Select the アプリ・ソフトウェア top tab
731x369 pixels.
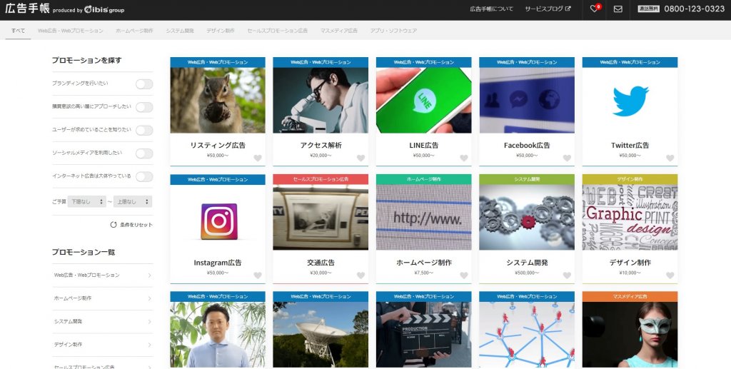pos(393,31)
